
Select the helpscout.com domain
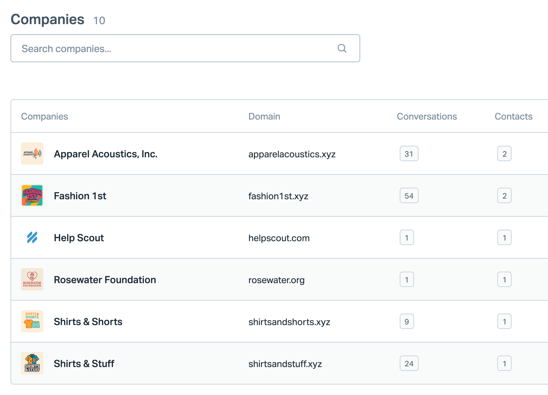[x=279, y=238]
